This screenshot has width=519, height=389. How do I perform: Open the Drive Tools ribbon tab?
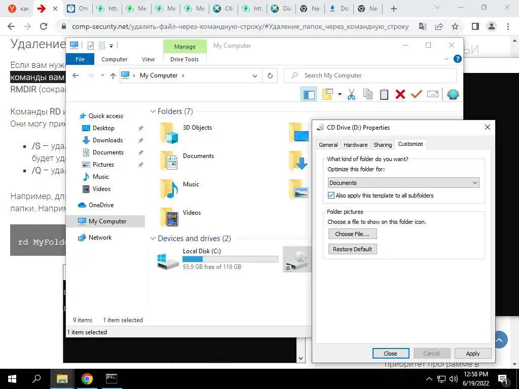(184, 59)
